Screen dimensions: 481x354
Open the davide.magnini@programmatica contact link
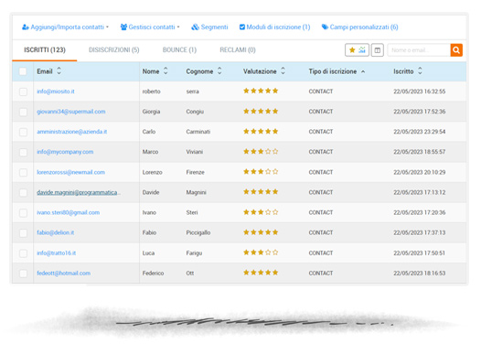[79, 192]
